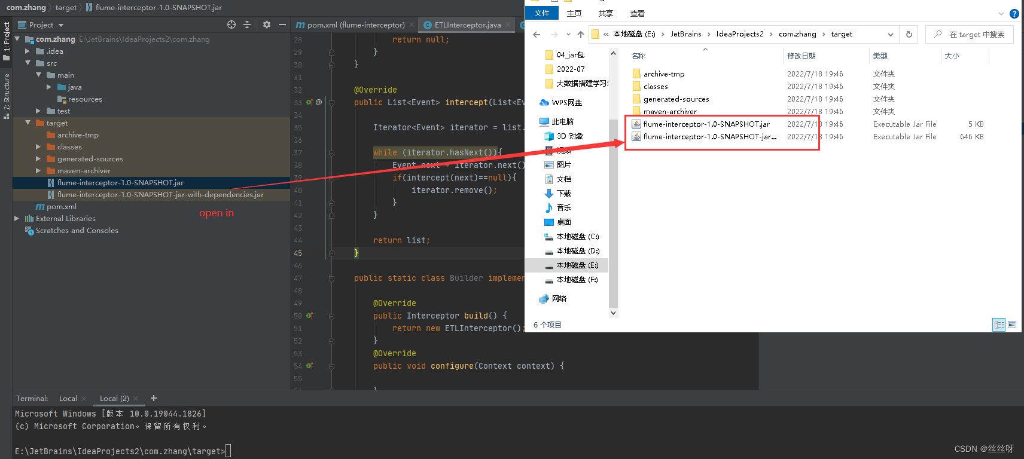Click the override gutter icon on line 50
Screen dimensions: 1024x459
tap(310, 316)
